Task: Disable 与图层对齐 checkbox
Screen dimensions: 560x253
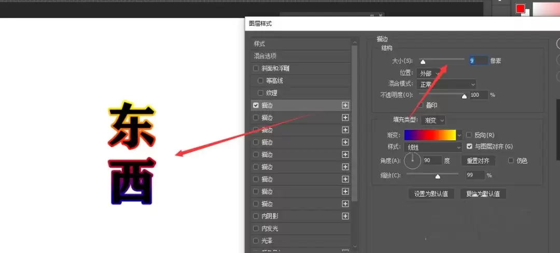Action: coord(469,146)
